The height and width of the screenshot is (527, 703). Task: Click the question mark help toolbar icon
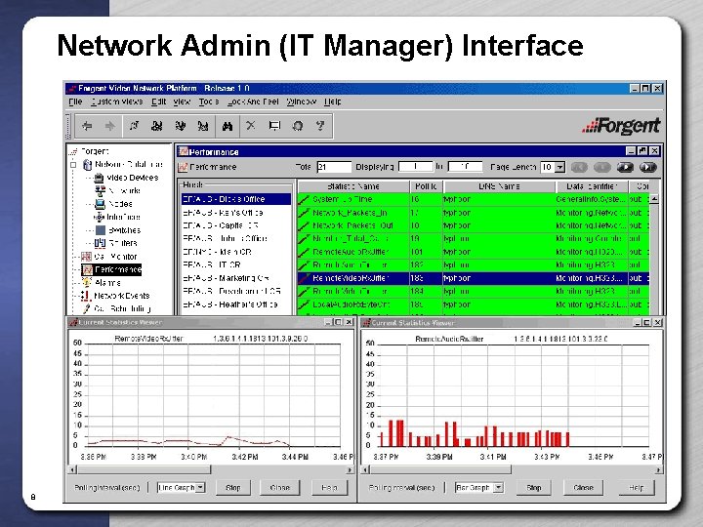point(320,126)
